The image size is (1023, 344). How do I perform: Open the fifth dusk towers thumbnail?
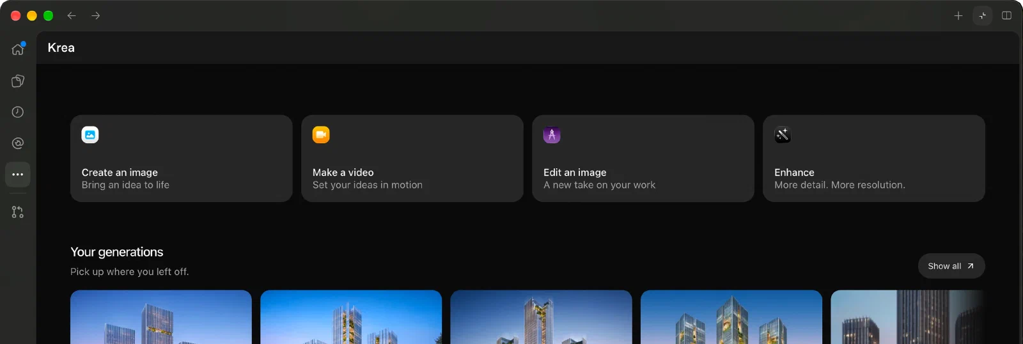908,317
